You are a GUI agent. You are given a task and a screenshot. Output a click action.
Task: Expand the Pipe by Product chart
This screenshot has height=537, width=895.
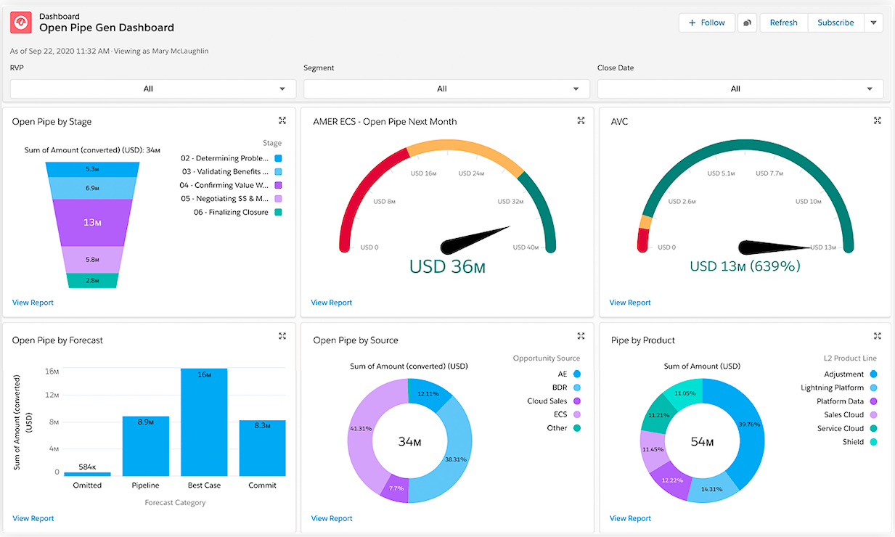click(x=878, y=336)
